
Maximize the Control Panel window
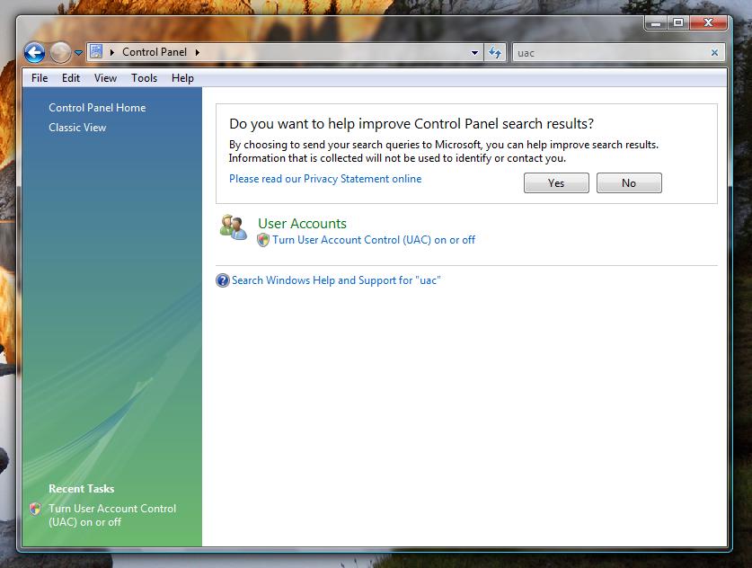[x=677, y=22]
